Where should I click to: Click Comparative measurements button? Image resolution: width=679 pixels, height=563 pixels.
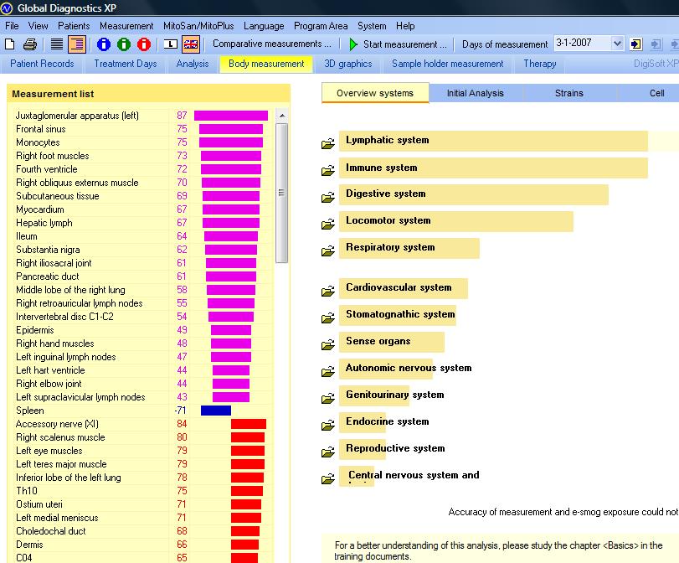(x=271, y=44)
